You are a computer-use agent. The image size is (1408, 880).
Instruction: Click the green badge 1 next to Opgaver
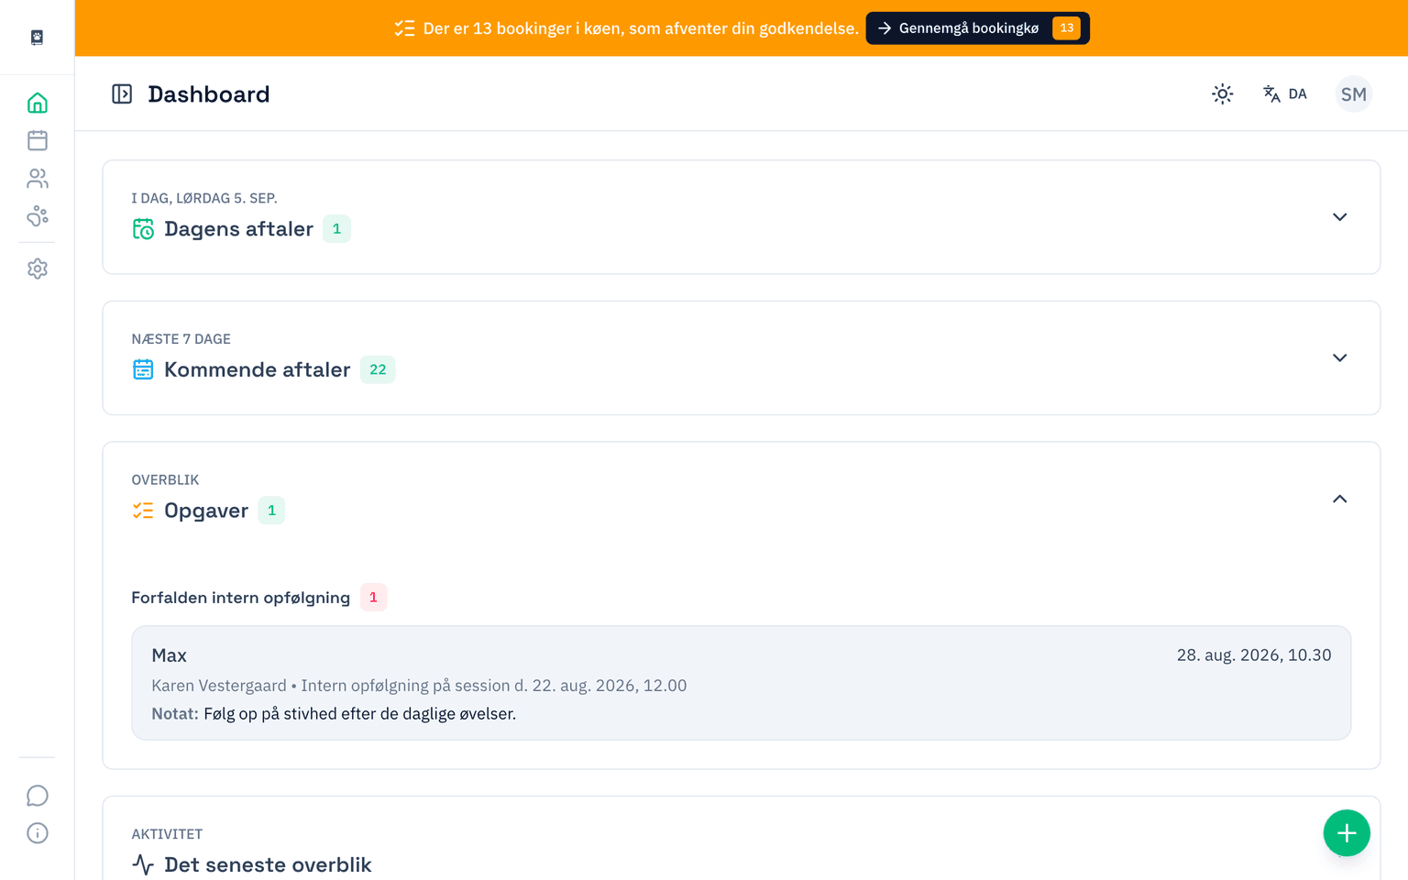click(271, 511)
